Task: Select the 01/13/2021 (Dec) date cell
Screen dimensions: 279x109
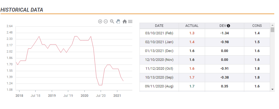Action: click(159, 51)
